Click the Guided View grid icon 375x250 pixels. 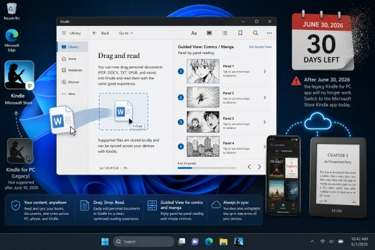tap(152, 206)
